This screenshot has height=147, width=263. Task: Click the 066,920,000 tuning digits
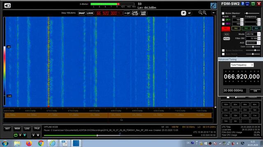(x=242, y=77)
